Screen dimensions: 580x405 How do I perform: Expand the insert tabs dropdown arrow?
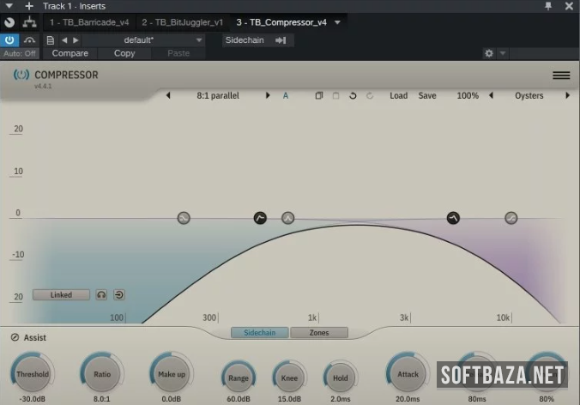click(337, 22)
